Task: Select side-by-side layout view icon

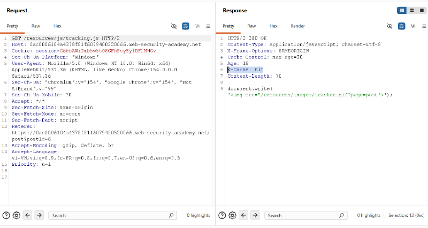Action: click(x=402, y=10)
